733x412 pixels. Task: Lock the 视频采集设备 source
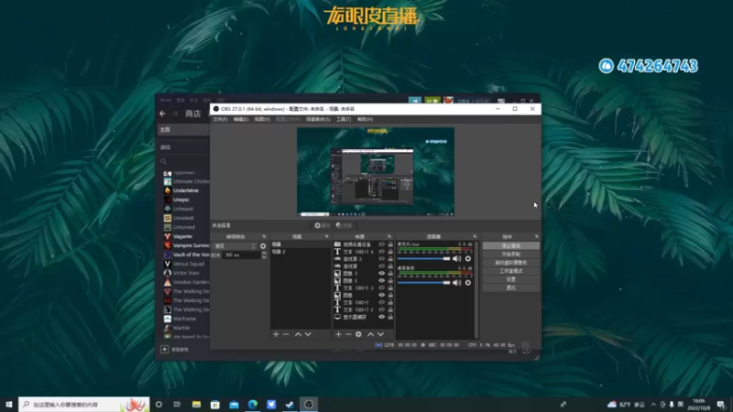[390, 244]
